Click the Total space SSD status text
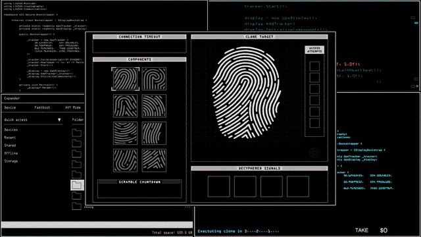 pyautogui.click(x=172, y=232)
